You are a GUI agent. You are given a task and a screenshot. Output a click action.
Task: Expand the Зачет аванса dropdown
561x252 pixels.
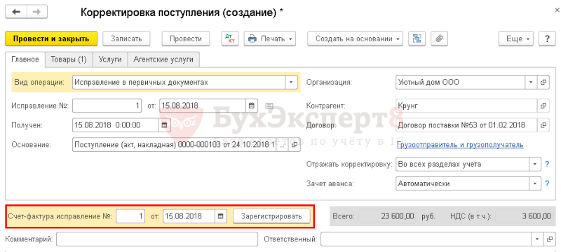pos(535,184)
